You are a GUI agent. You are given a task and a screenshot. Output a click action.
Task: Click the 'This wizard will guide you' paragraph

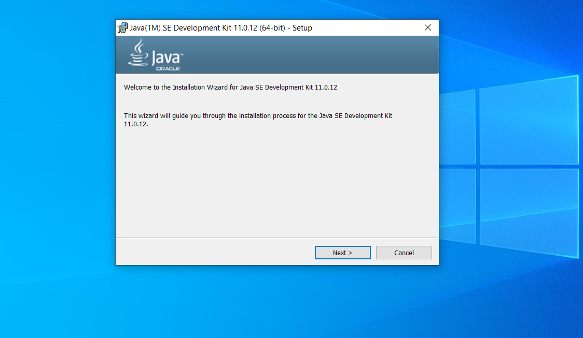pos(258,120)
